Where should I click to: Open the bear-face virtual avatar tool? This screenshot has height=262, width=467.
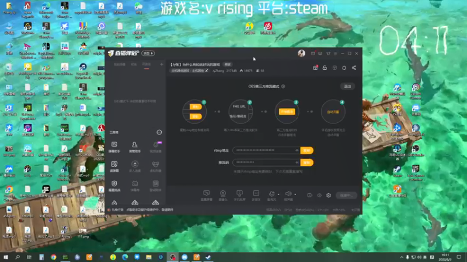coord(155,167)
